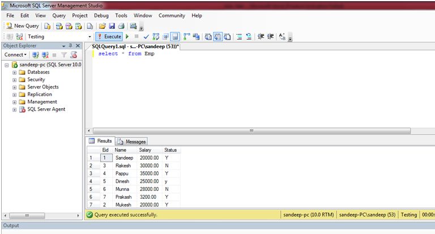This screenshot has height=234, width=435.
Task: Open the Connect dropdown in Object Explorer
Action: pos(15,55)
